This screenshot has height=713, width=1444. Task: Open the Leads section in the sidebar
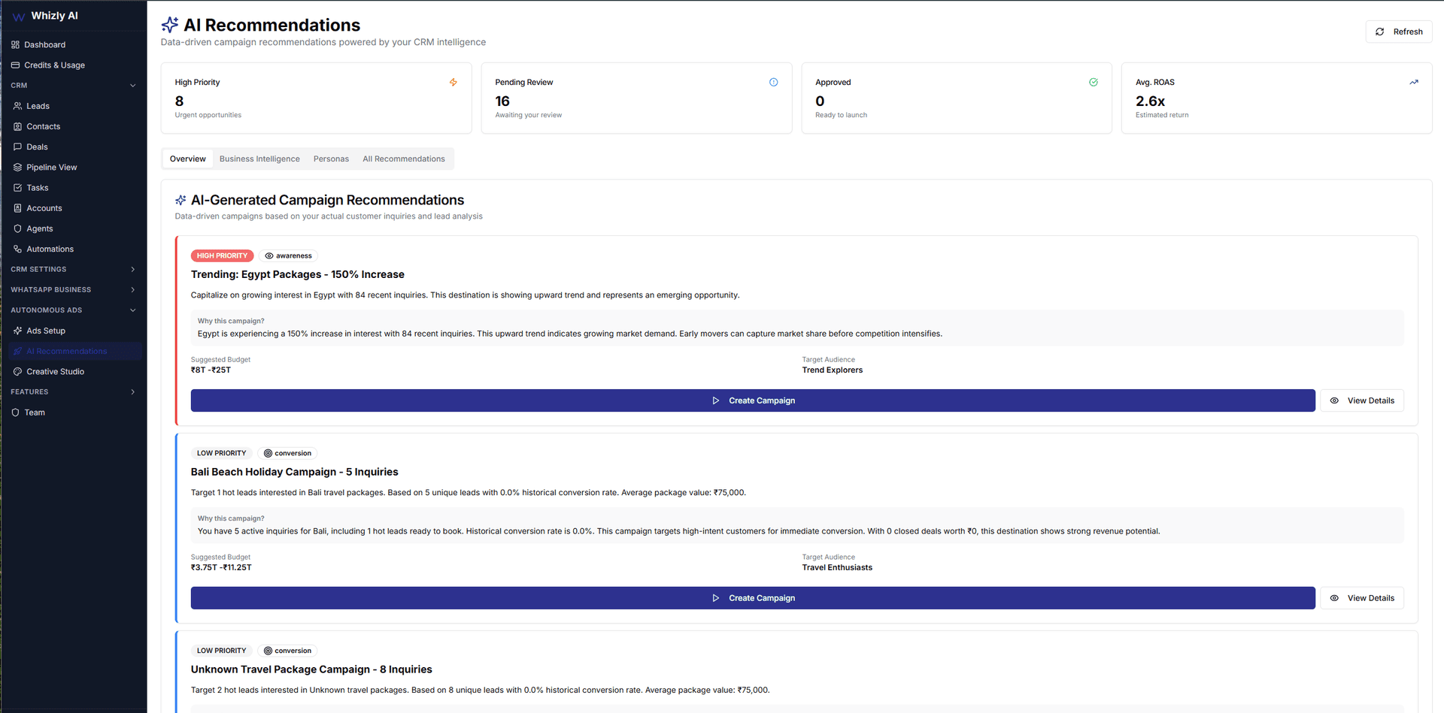point(37,106)
